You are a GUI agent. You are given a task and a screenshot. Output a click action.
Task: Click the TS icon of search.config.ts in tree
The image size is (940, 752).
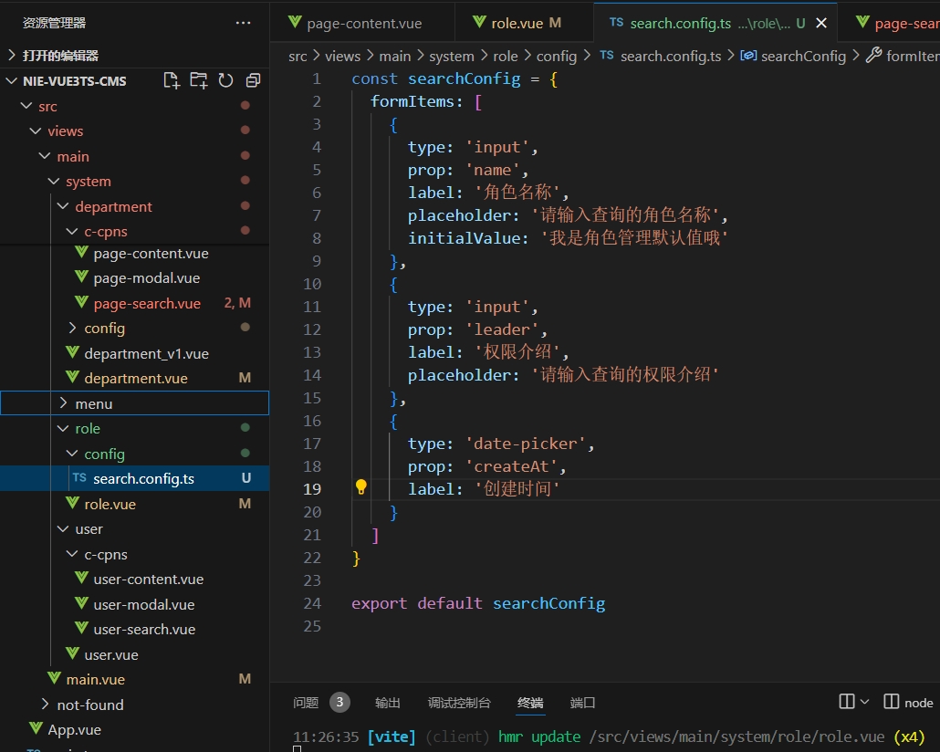point(79,478)
